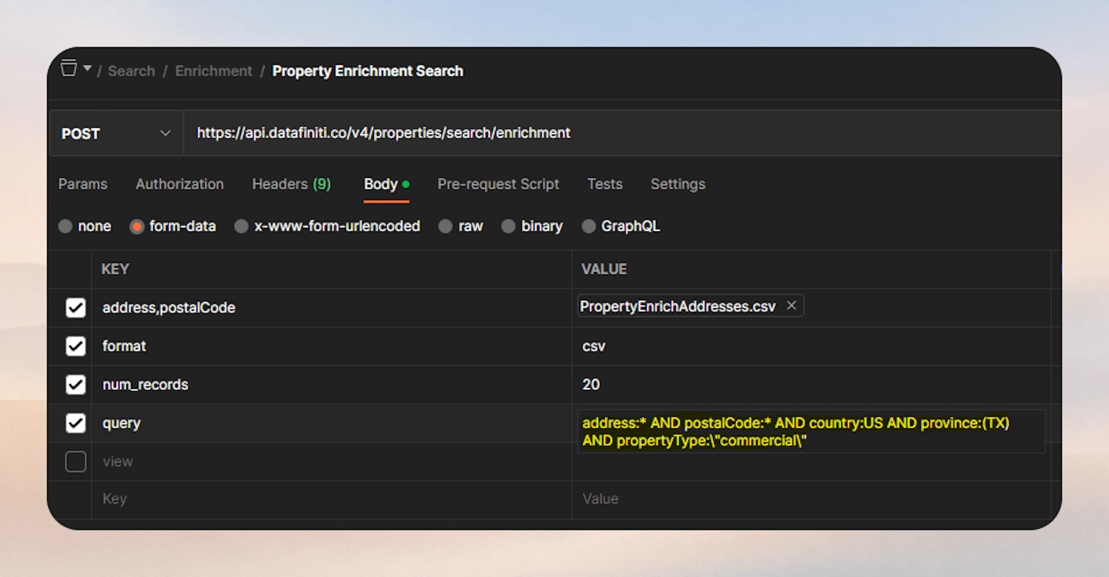This screenshot has height=577, width=1109.
Task: Uncheck the num_records parameter
Action: [x=76, y=385]
